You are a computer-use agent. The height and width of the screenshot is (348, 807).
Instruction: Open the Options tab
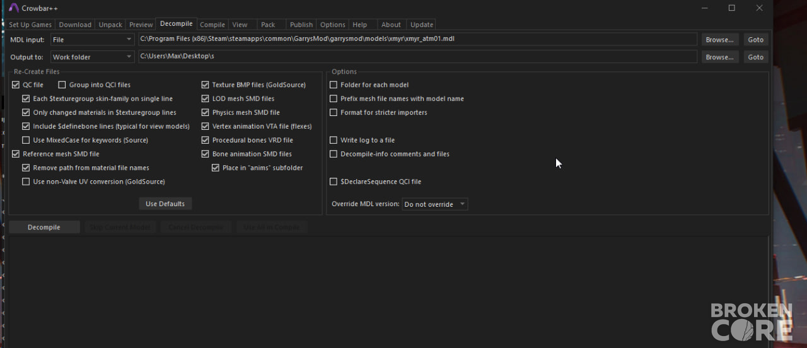point(332,25)
